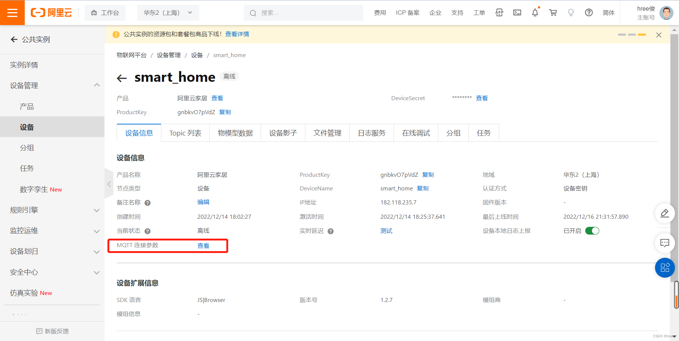679x341 pixels.
Task: Close the yellow notice banner
Action: [x=659, y=35]
